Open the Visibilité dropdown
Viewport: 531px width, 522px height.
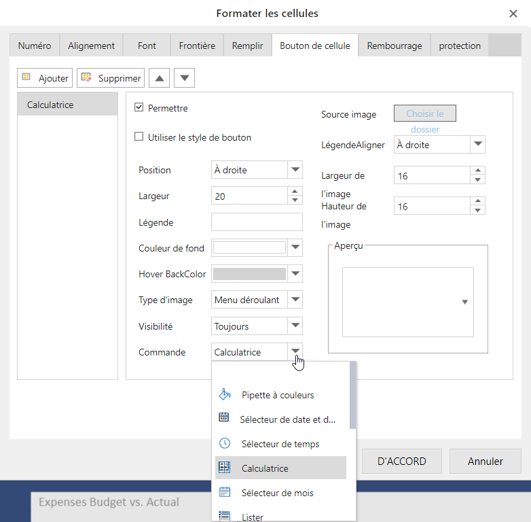click(295, 326)
